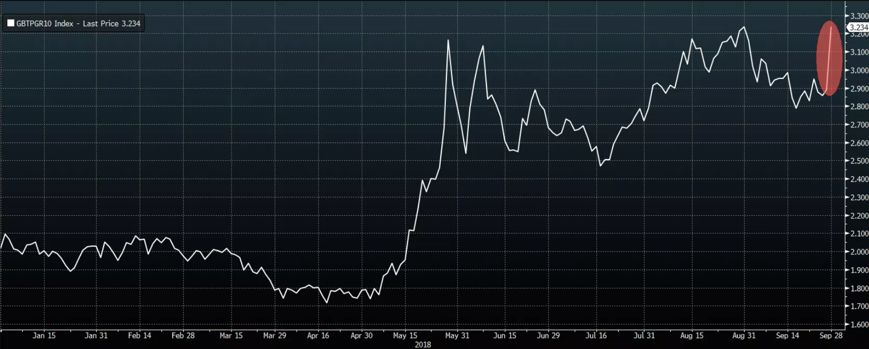The image size is (869, 349).
Task: Click the Sep 14 date label
Action: [788, 335]
